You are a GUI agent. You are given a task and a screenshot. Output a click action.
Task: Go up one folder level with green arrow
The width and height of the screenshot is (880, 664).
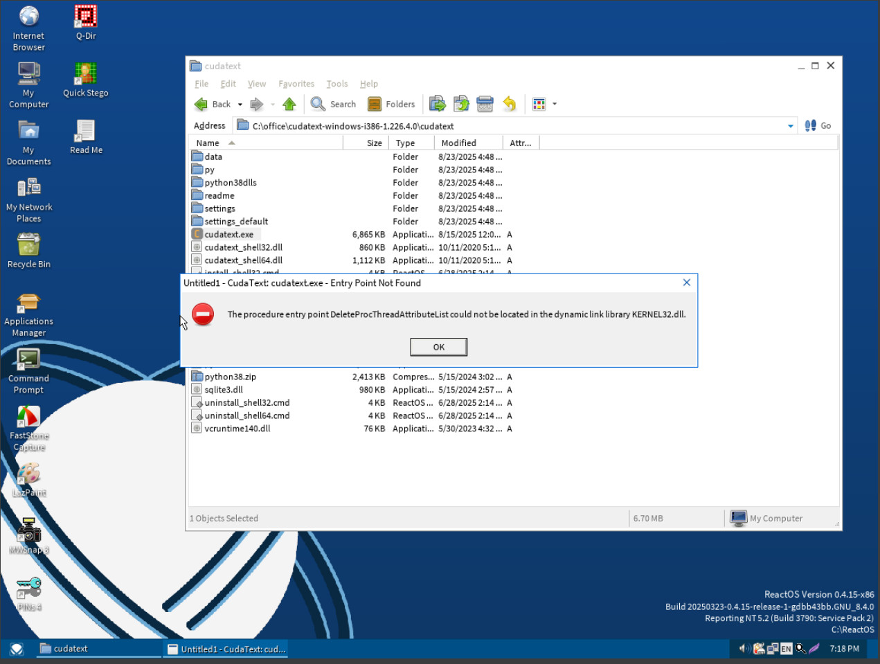289,104
